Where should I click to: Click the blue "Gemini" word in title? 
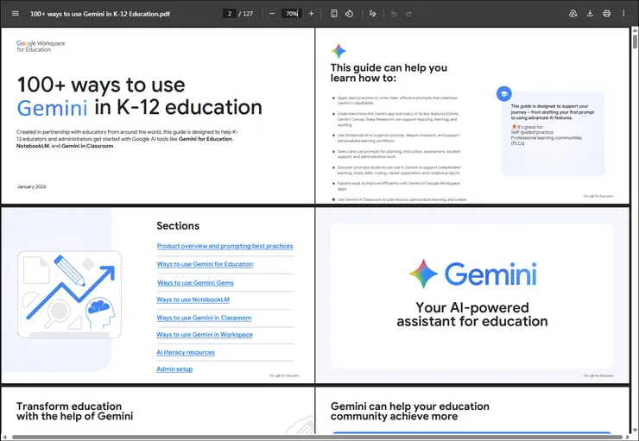(52, 108)
